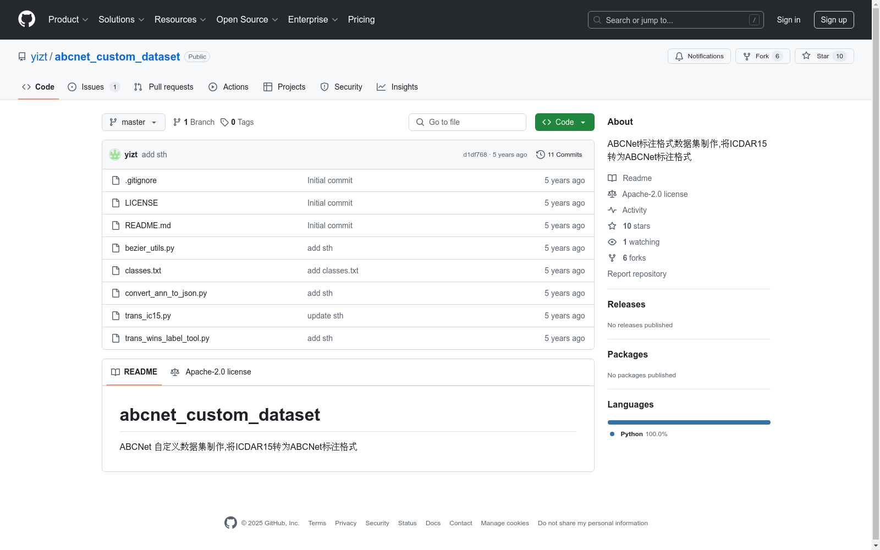Image resolution: width=880 pixels, height=550 pixels.
Task: Click the fork icon next to 6 forks
Action: (612, 258)
